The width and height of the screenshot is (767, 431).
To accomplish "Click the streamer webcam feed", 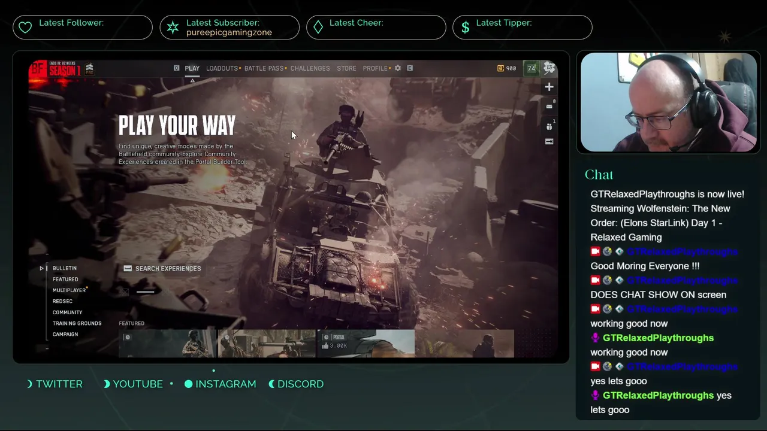I will click(x=668, y=102).
